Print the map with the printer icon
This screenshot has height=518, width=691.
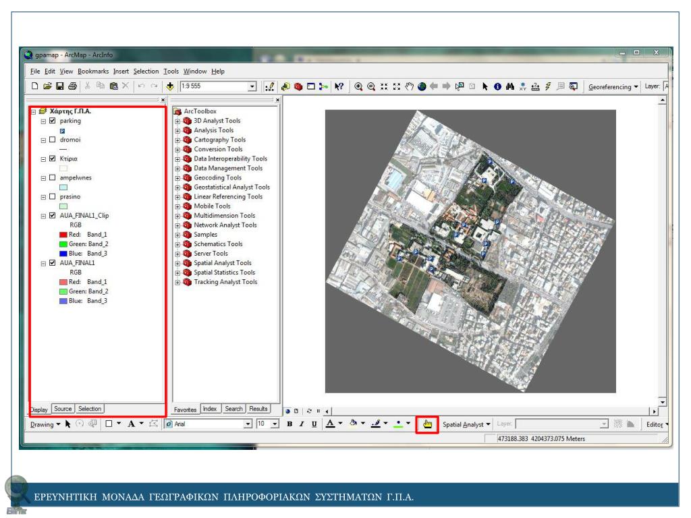pos(73,86)
